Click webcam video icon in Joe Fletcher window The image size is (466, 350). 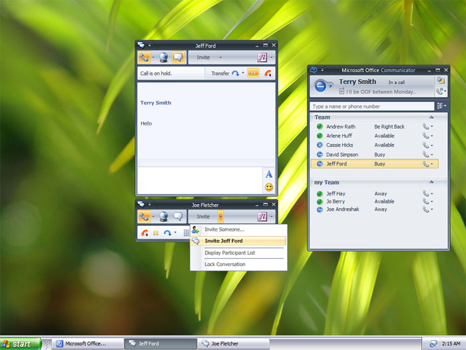pos(164,217)
